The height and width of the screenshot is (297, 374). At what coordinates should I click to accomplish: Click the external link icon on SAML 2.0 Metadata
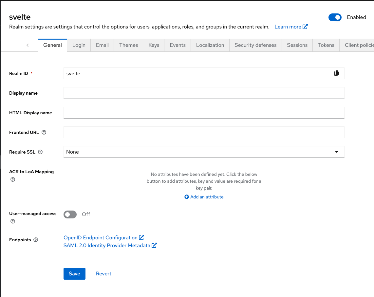[154, 245]
